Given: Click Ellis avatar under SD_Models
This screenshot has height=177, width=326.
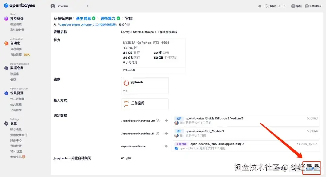Looking at the screenshot, I should coord(177,136).
